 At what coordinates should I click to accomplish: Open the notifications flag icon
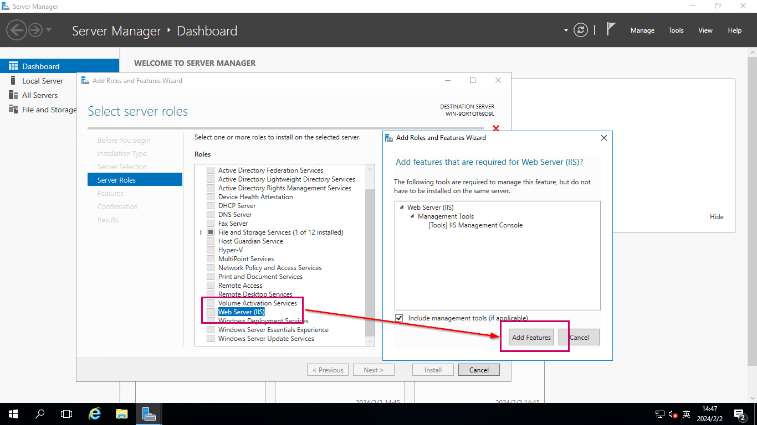(611, 29)
